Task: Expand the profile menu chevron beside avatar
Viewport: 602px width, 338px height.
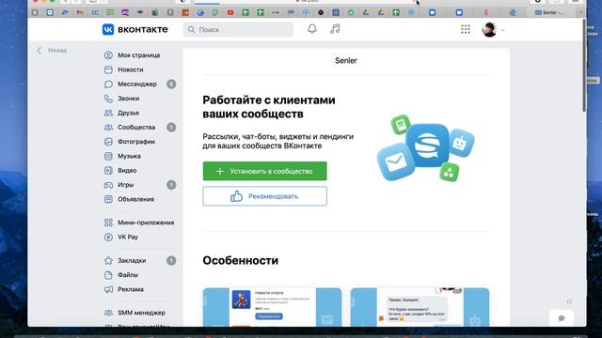Action: click(x=502, y=30)
